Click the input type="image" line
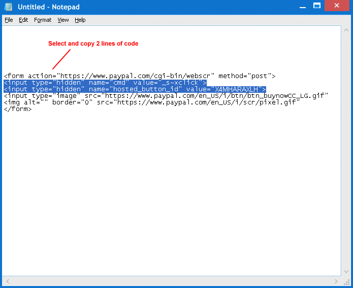The image size is (353, 288). (166, 96)
